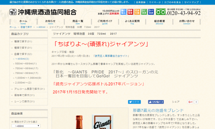Screen dimensions: 215x129
Task: Click the Giants bottle product image
Action: (90, 119)
